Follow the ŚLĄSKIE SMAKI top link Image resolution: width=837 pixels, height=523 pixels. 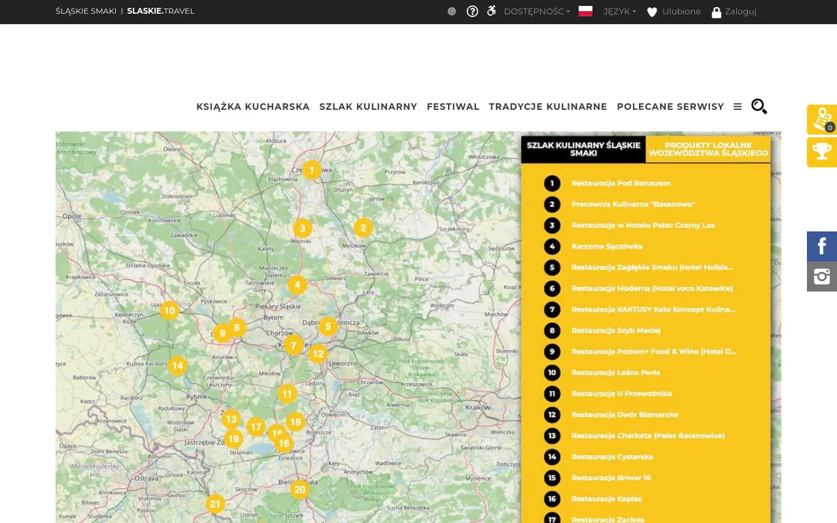(x=86, y=11)
